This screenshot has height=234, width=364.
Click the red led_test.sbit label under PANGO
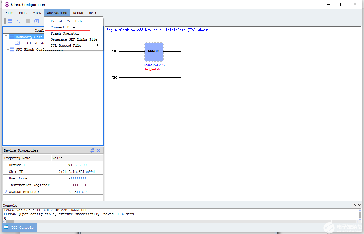coord(154,69)
